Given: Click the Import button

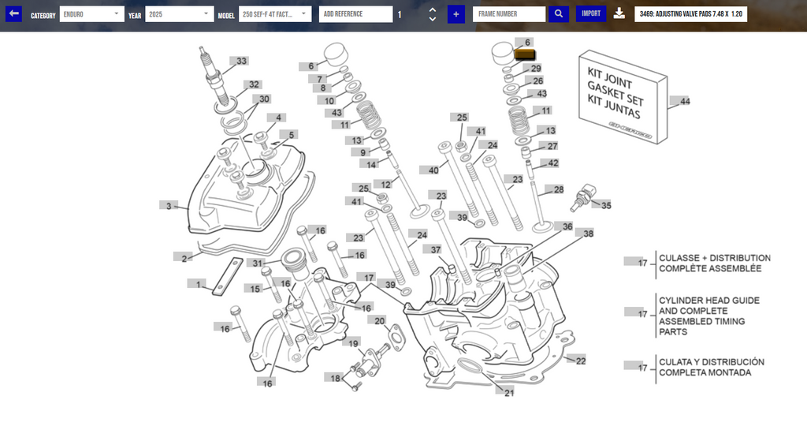Looking at the screenshot, I should coord(591,13).
